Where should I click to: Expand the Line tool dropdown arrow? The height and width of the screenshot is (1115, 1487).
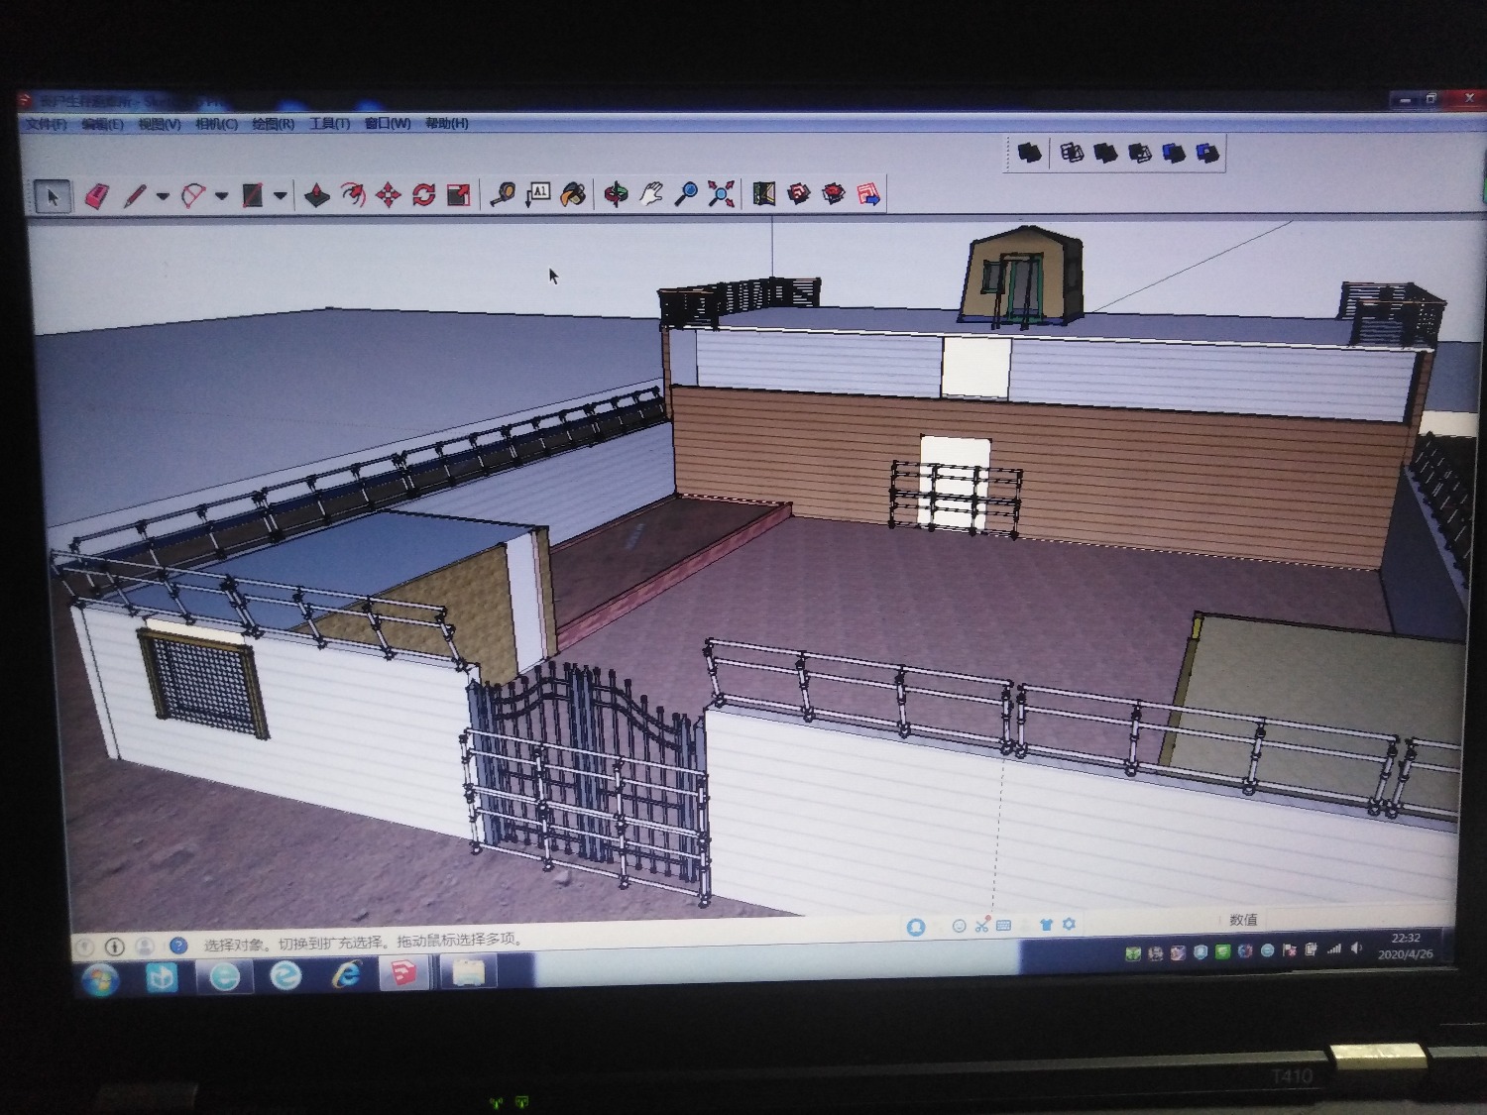[163, 196]
